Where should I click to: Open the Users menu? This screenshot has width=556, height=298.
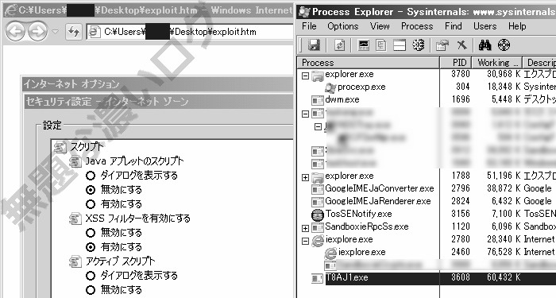pos(485,26)
